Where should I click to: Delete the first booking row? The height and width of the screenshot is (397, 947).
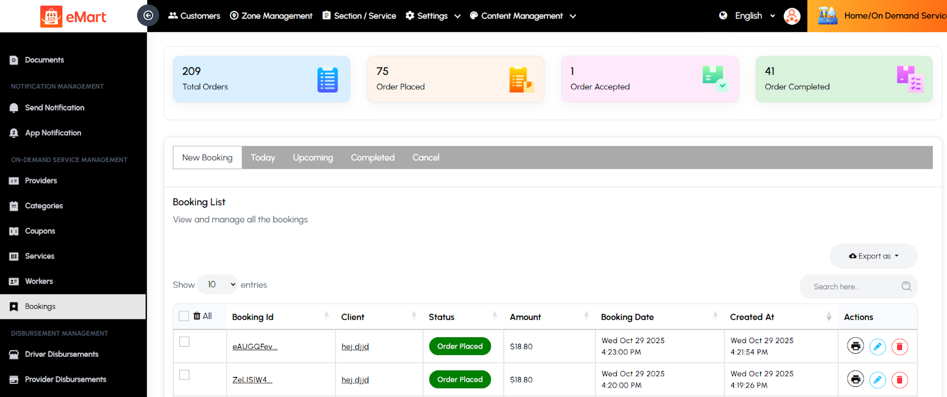(899, 346)
